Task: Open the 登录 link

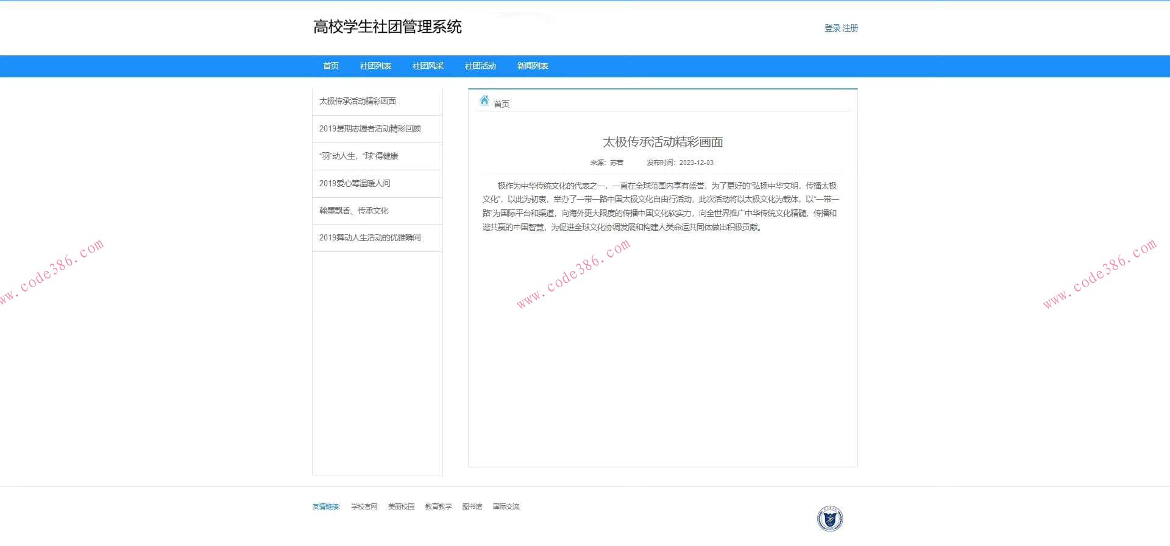Action: [x=832, y=28]
